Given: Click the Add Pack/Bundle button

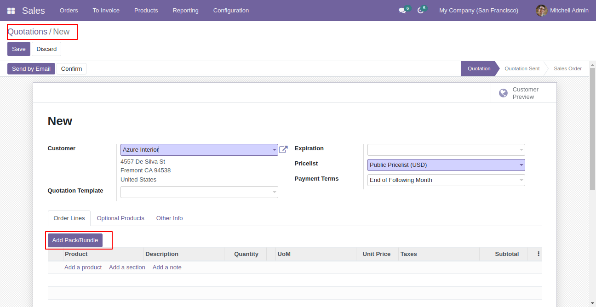Looking at the screenshot, I should click(x=75, y=240).
